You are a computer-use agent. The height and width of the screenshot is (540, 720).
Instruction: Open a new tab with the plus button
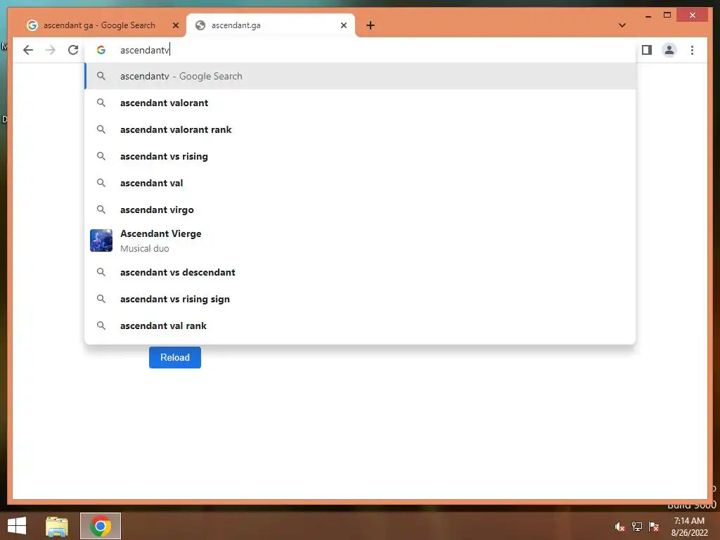(371, 25)
